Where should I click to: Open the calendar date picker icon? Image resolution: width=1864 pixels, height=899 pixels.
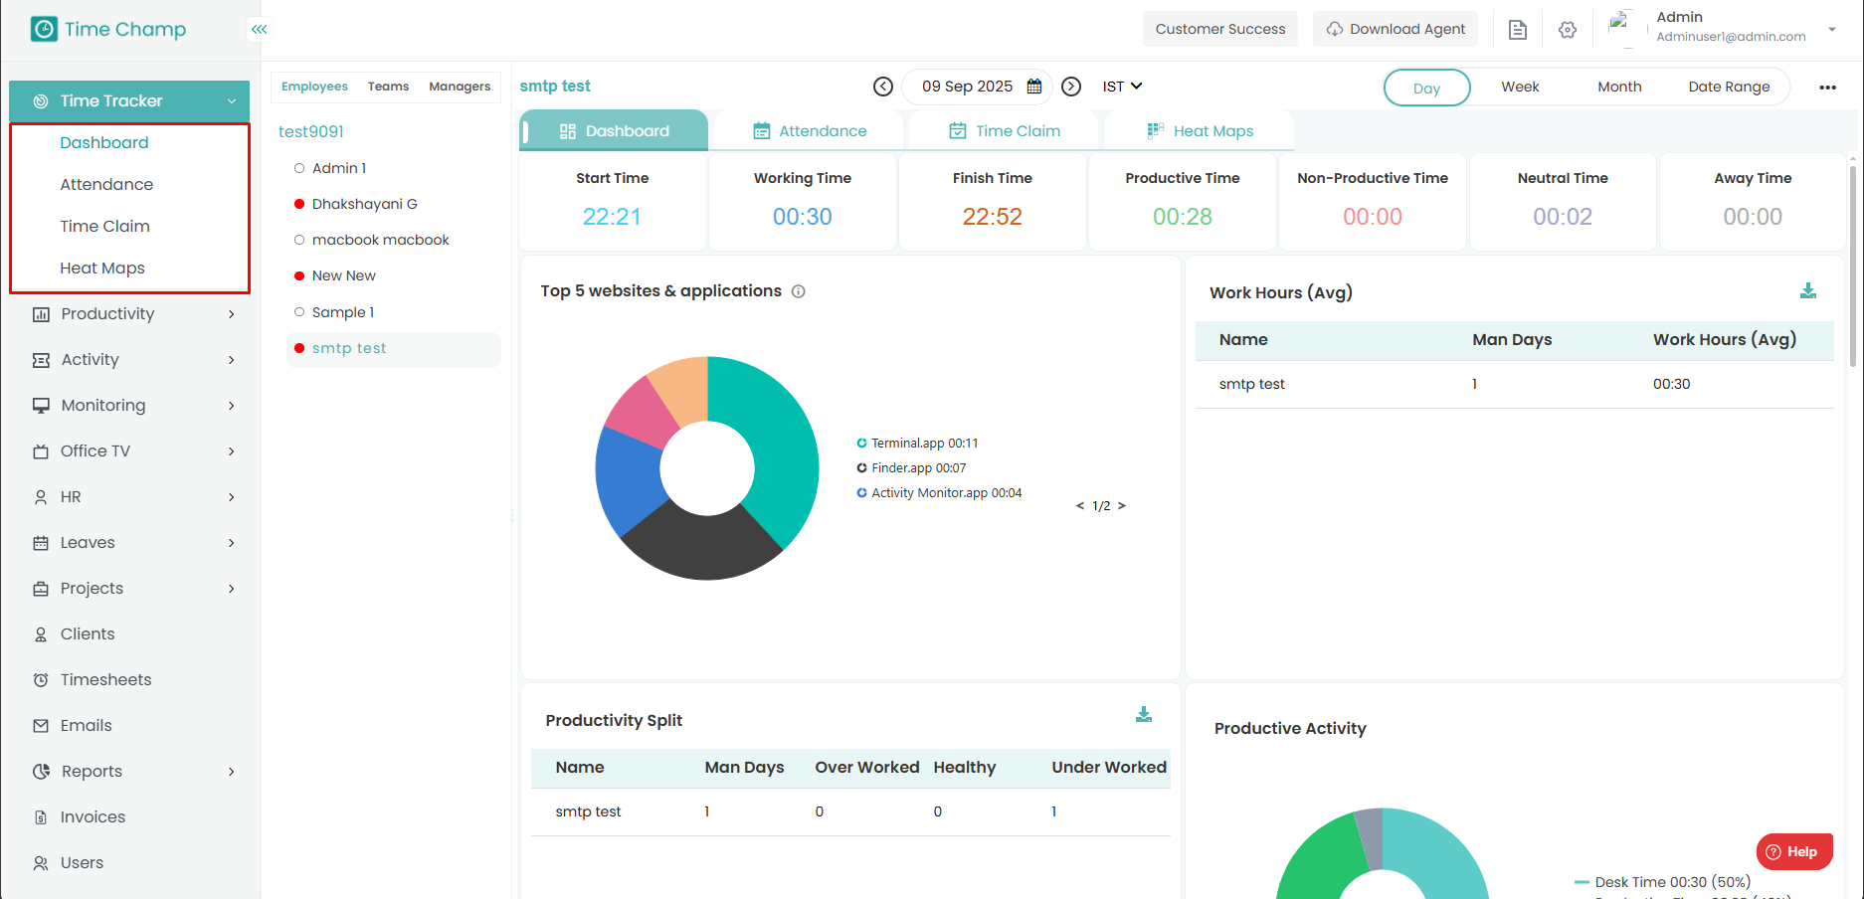point(1034,87)
